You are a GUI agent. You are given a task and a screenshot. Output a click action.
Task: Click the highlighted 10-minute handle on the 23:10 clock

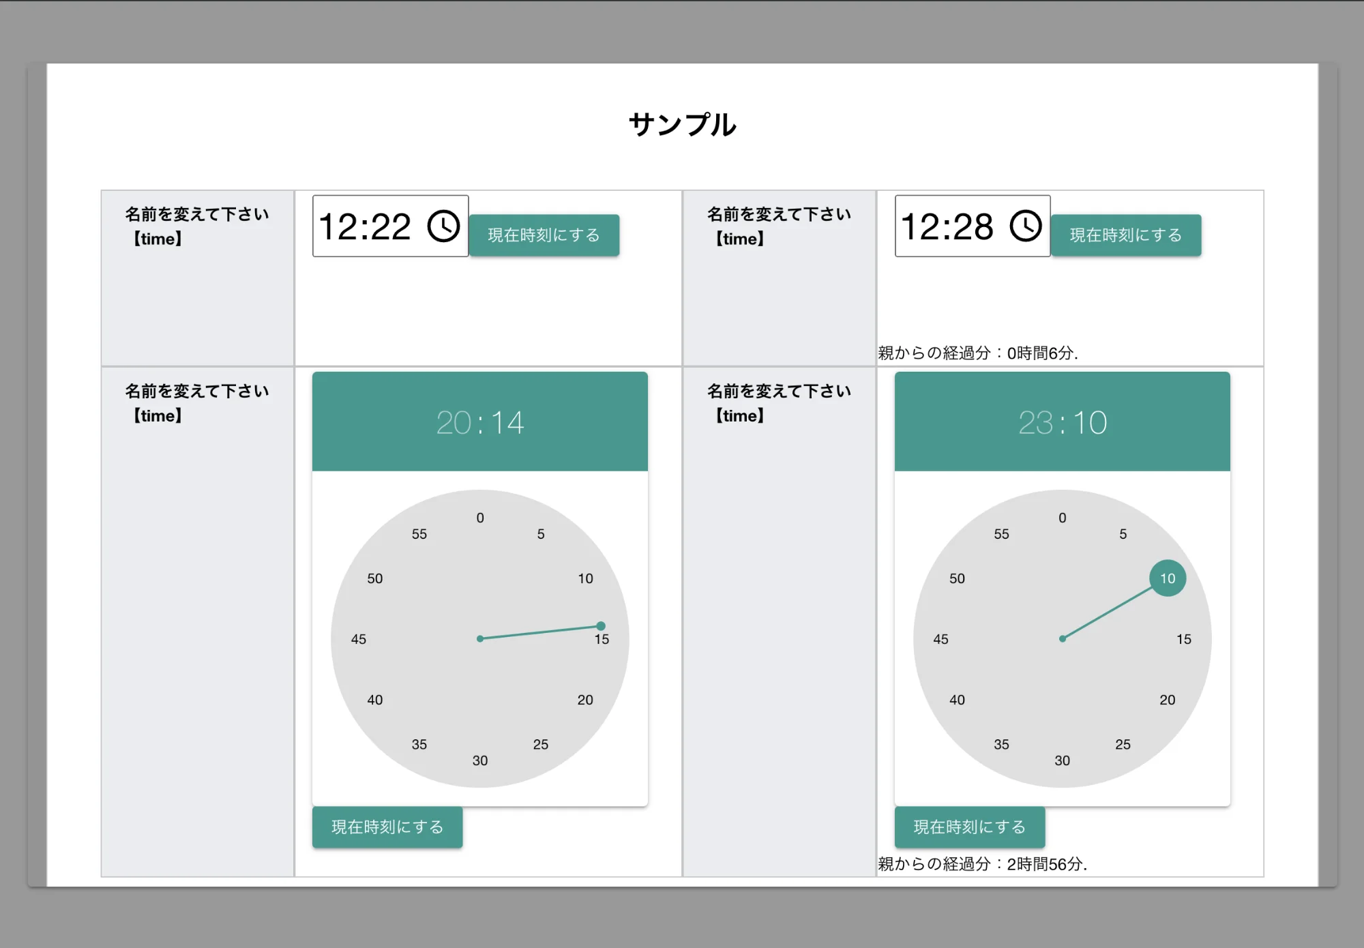tap(1168, 578)
